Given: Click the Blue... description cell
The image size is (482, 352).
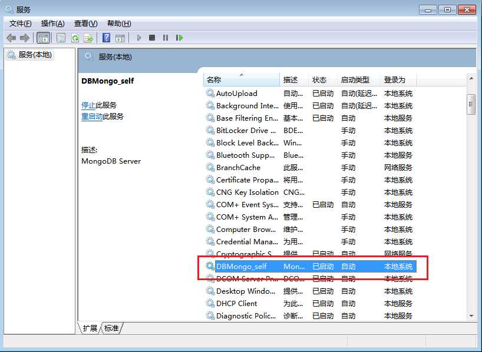Looking at the screenshot, I should pyautogui.click(x=293, y=155).
